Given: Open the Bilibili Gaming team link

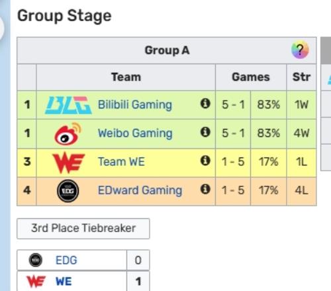Looking at the screenshot, I should (135, 104).
